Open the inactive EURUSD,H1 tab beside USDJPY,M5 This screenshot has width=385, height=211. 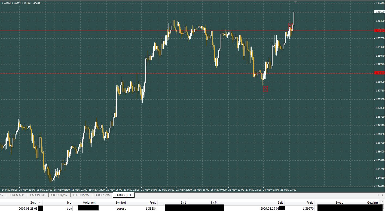pyautogui.click(x=17, y=195)
